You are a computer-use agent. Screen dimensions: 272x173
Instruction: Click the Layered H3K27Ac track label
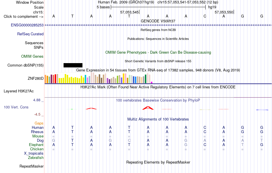tap(19, 91)
